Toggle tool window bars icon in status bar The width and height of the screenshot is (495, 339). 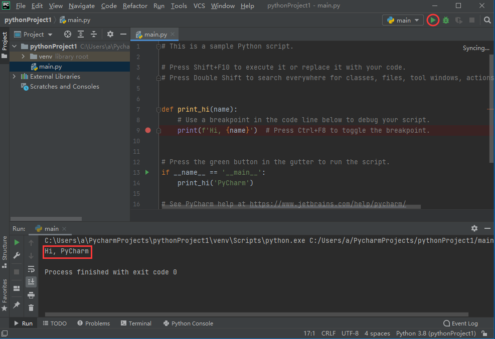tap(5, 333)
